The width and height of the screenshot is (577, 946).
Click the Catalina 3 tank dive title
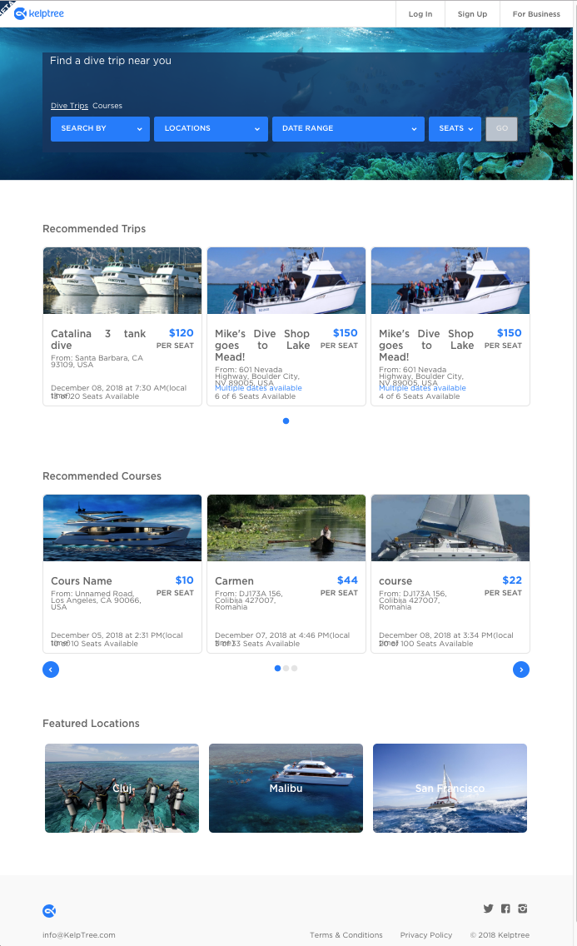point(98,340)
